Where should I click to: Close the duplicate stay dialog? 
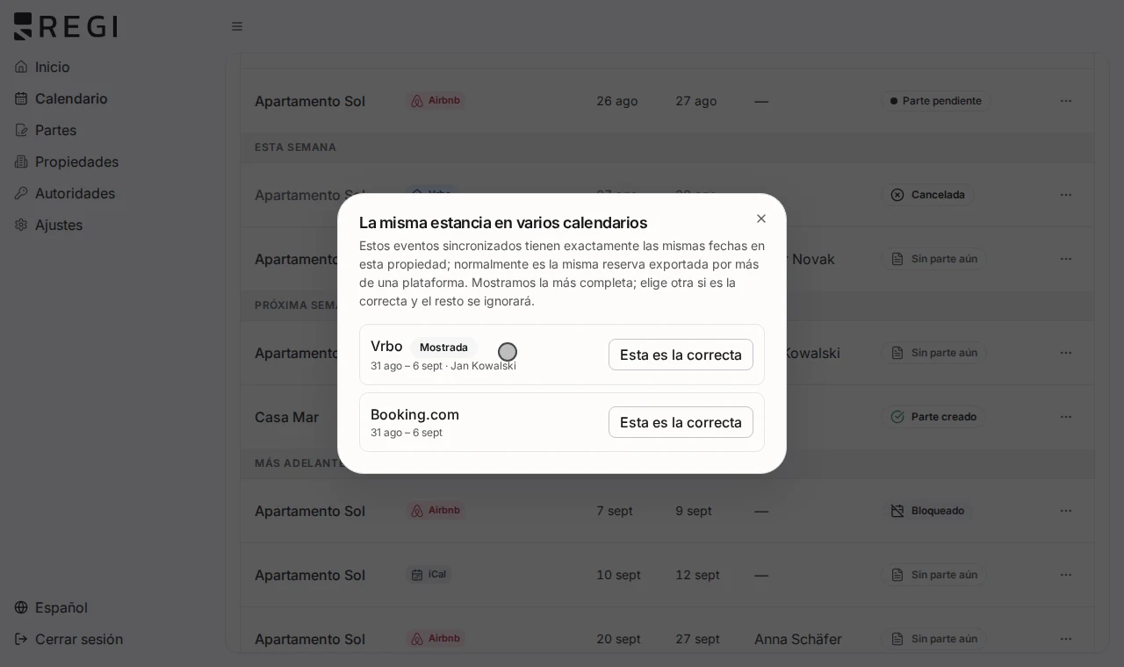point(761,219)
